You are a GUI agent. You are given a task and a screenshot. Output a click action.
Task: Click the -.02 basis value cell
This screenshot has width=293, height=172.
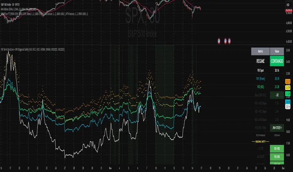click(x=277, y=95)
